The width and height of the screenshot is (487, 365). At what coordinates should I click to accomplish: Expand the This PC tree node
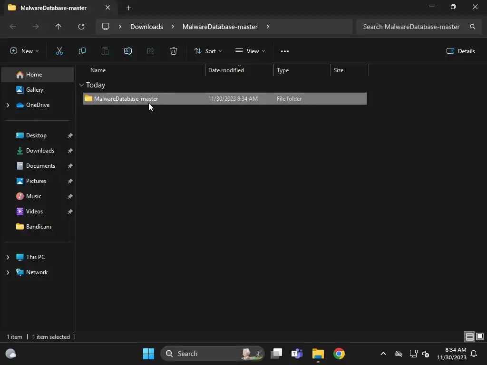point(8,257)
